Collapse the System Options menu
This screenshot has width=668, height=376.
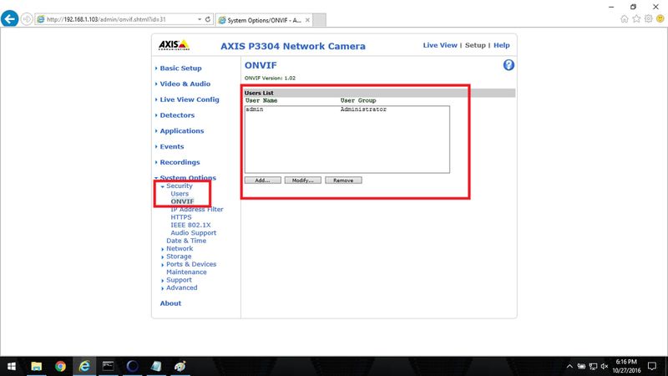click(x=187, y=178)
